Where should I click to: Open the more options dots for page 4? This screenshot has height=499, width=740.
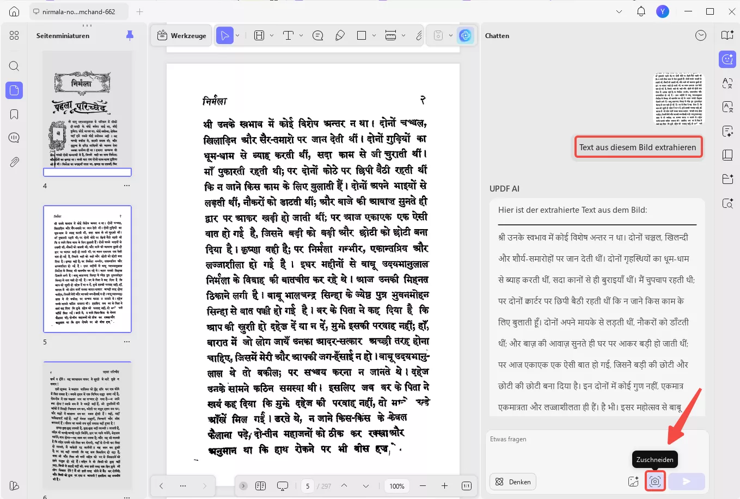[127, 186]
